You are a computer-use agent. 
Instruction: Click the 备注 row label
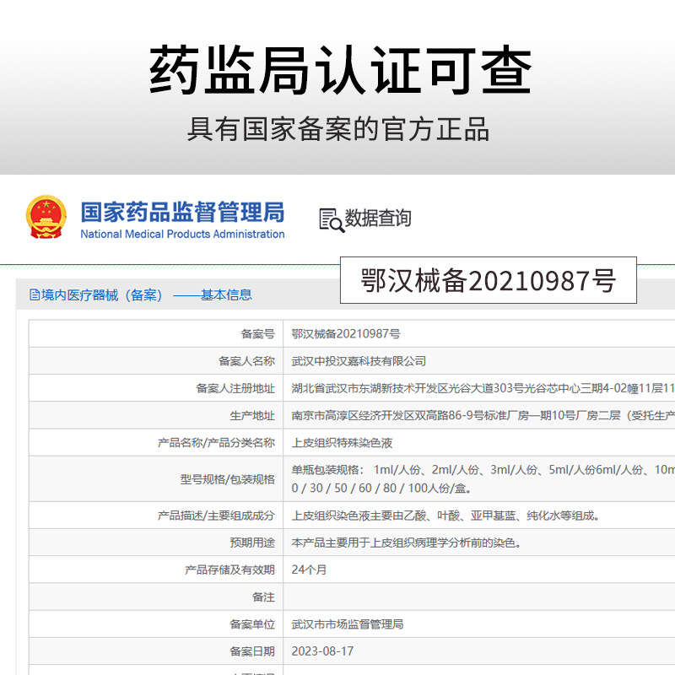pyautogui.click(x=263, y=597)
